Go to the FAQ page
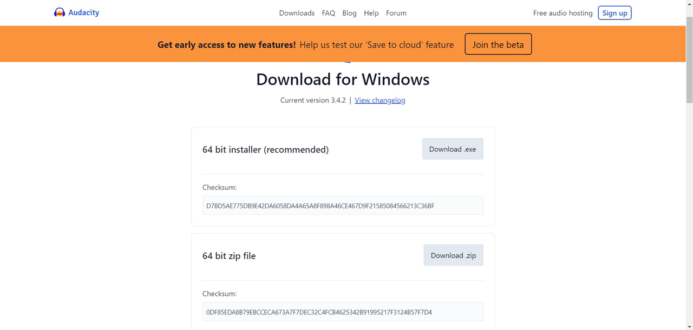The image size is (693, 330). click(329, 13)
